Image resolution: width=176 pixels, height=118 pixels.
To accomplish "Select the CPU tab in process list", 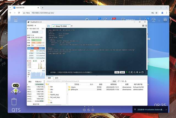I will pos(36,48).
